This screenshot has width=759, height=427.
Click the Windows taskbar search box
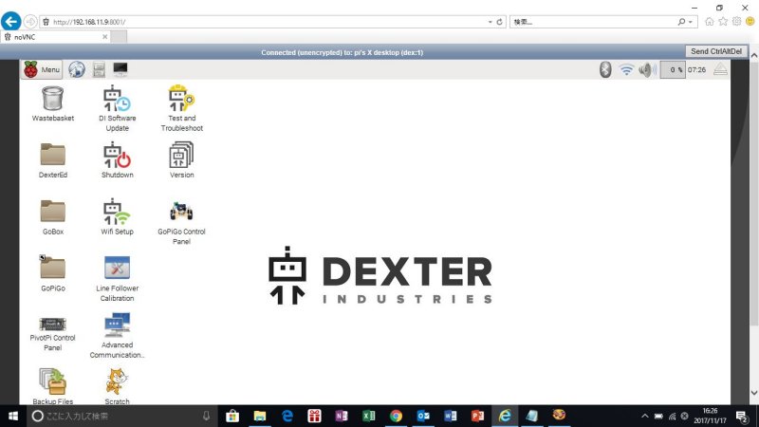click(121, 416)
